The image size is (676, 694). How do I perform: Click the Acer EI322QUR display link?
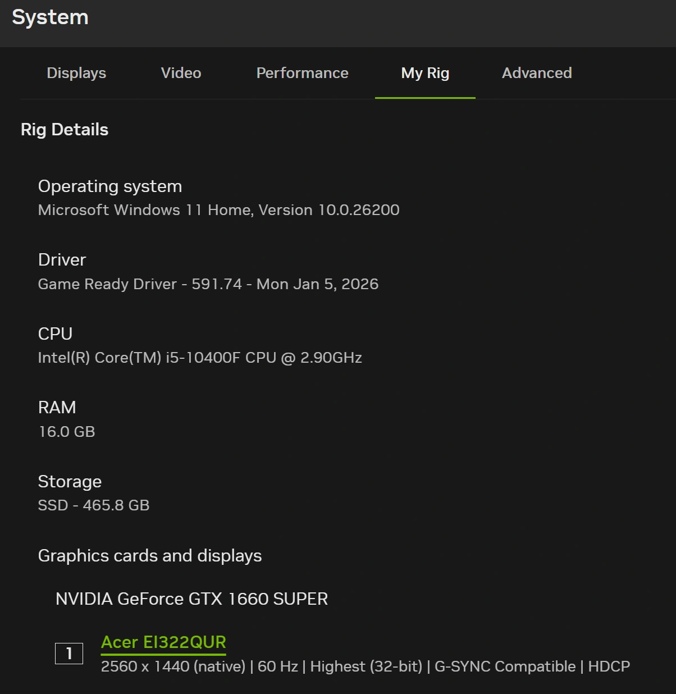click(x=163, y=642)
